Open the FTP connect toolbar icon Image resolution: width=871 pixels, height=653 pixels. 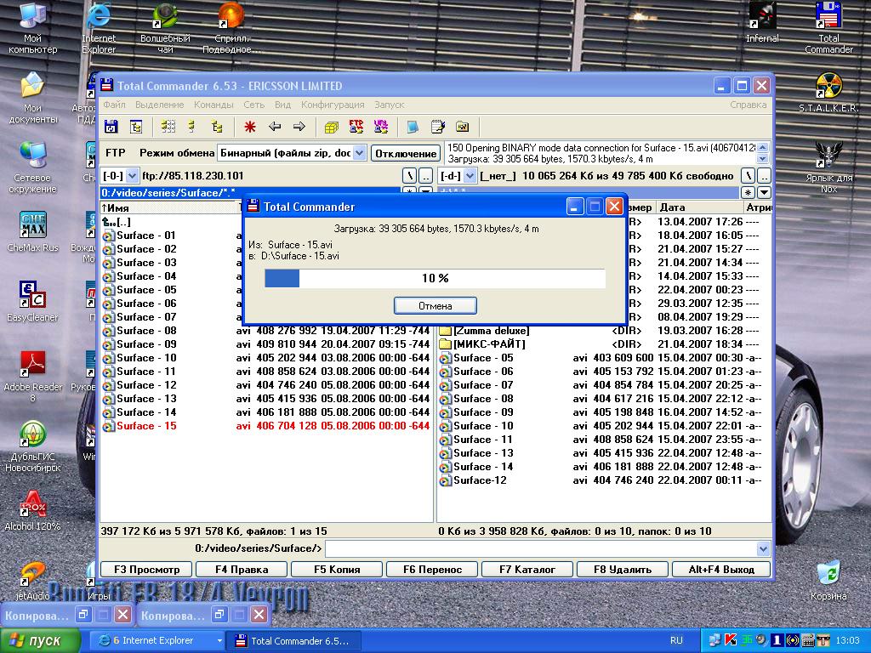tap(356, 128)
